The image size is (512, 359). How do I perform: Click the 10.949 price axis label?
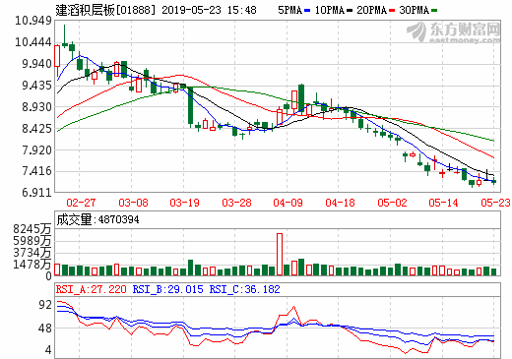(x=33, y=21)
